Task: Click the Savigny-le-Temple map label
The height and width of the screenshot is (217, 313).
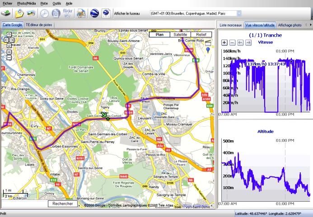Action: [171, 195]
